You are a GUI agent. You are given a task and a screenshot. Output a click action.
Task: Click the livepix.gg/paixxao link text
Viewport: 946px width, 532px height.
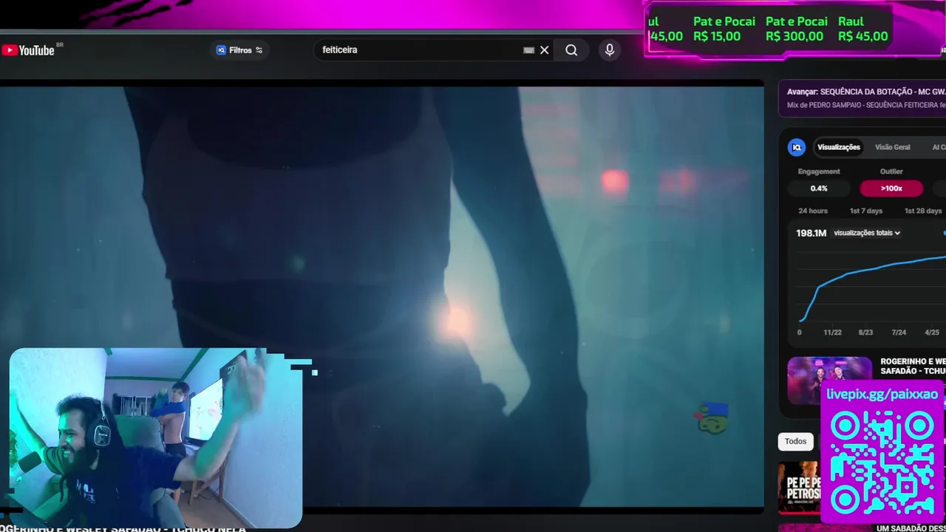pos(882,394)
